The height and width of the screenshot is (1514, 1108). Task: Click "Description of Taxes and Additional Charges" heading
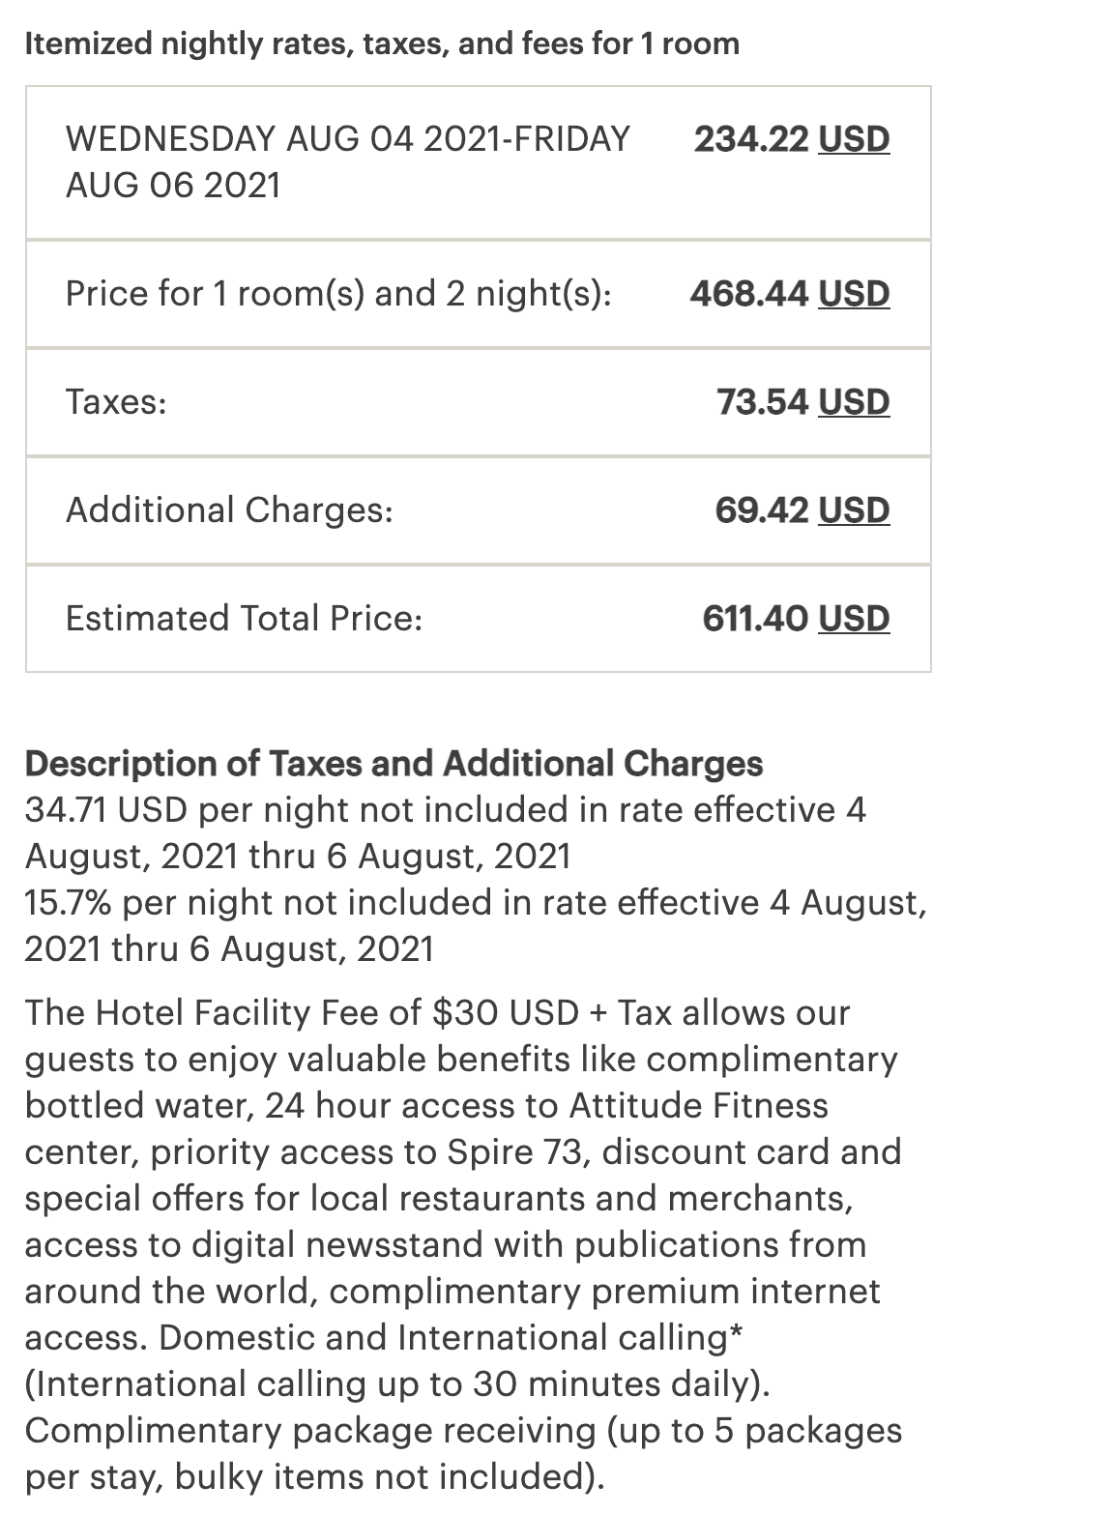click(394, 764)
